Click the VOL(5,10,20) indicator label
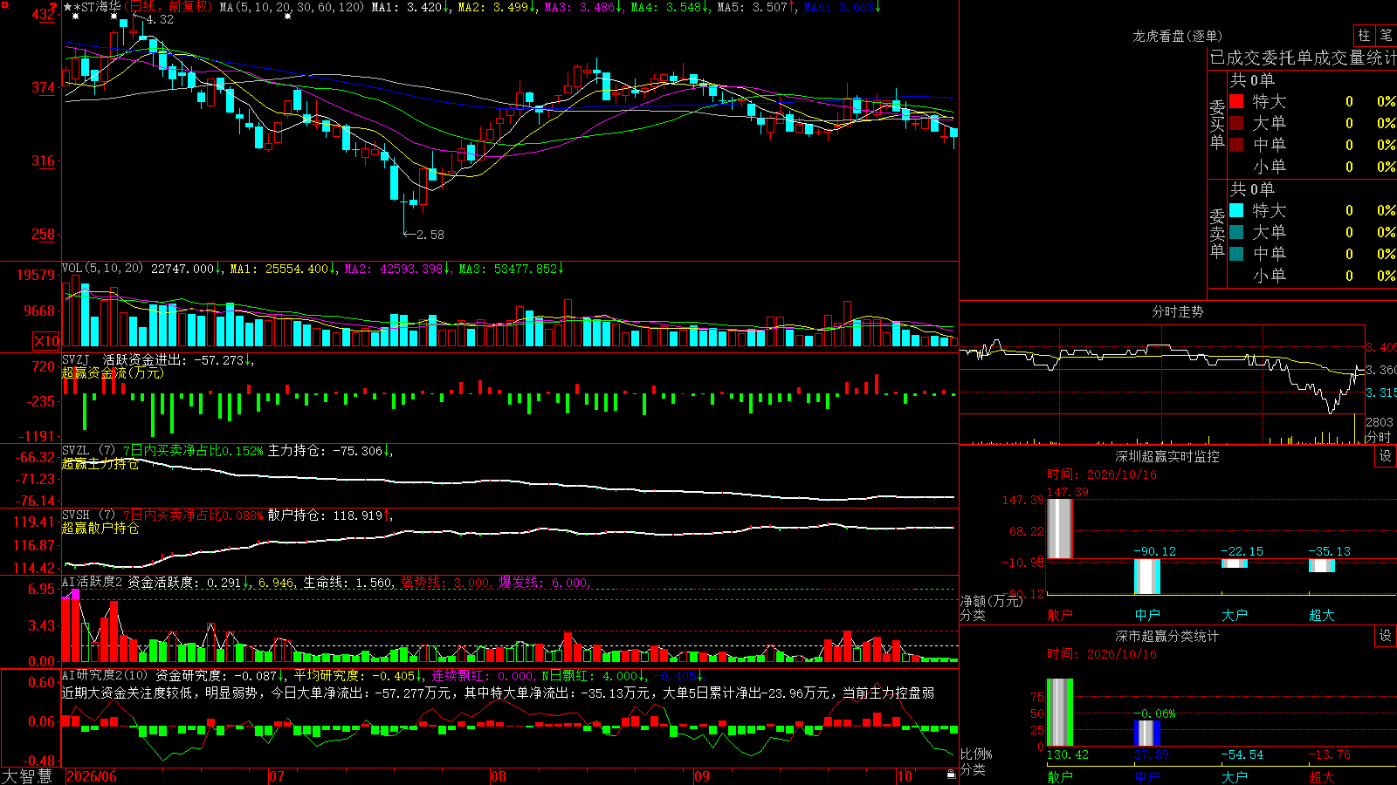 coord(102,269)
